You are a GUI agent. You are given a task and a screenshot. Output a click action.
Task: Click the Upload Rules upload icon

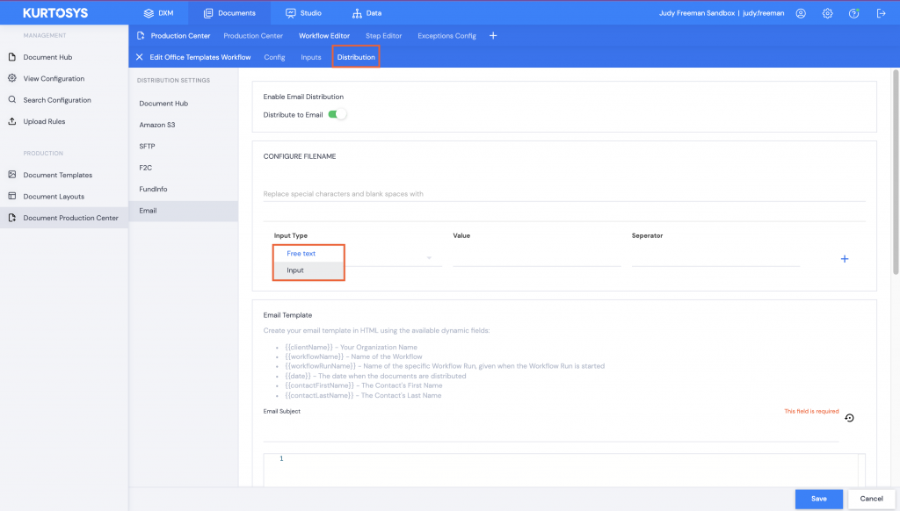[x=12, y=121]
